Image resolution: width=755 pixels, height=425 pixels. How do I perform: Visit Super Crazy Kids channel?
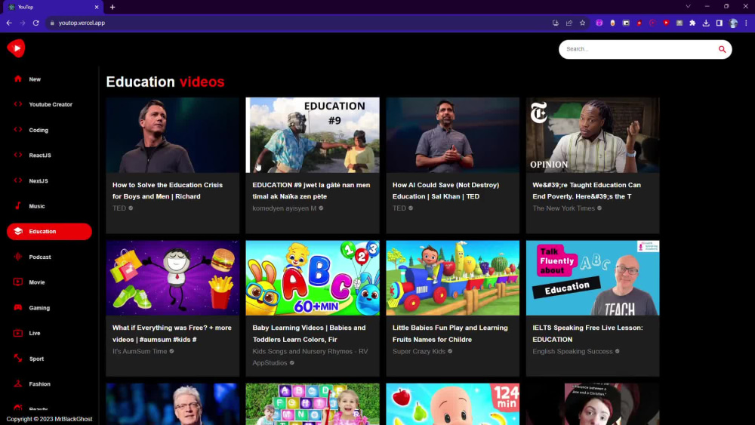(x=419, y=351)
